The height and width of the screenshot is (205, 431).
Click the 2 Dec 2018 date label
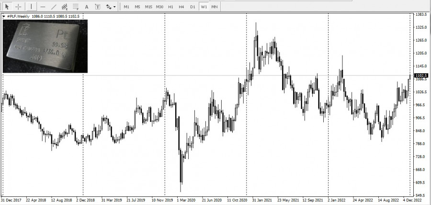(x=86, y=200)
